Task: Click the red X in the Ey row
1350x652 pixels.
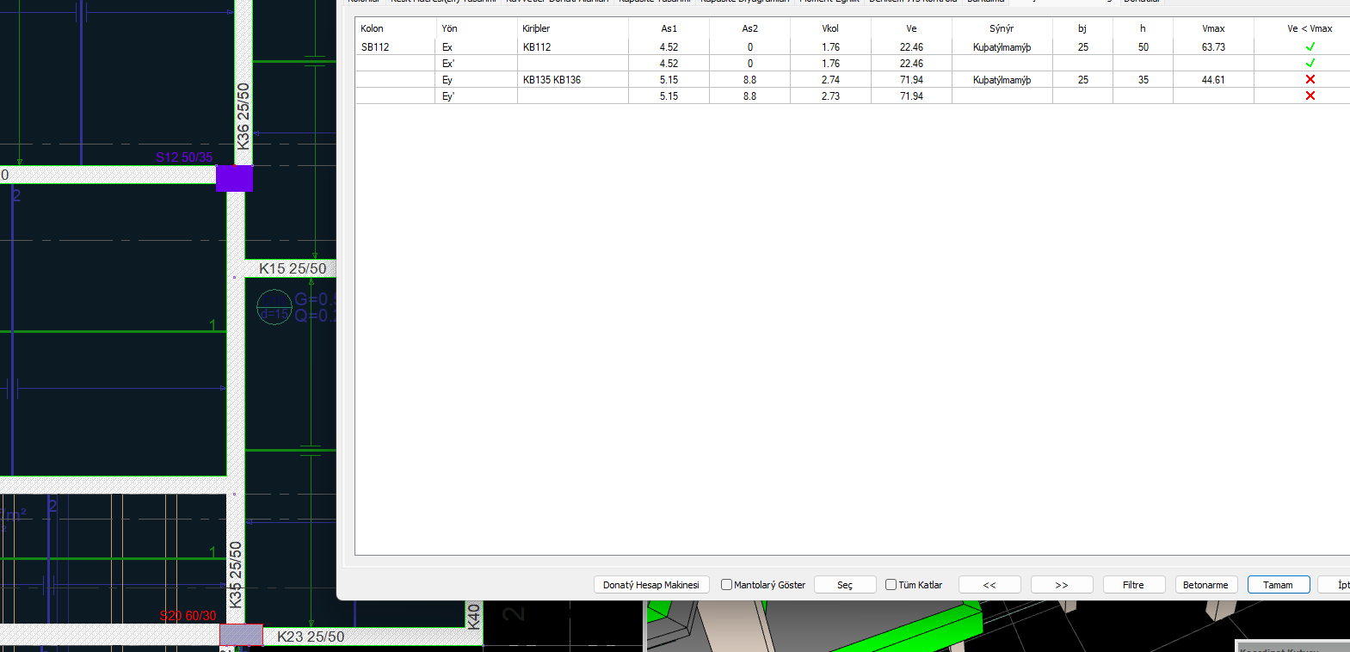Action: coord(1310,80)
